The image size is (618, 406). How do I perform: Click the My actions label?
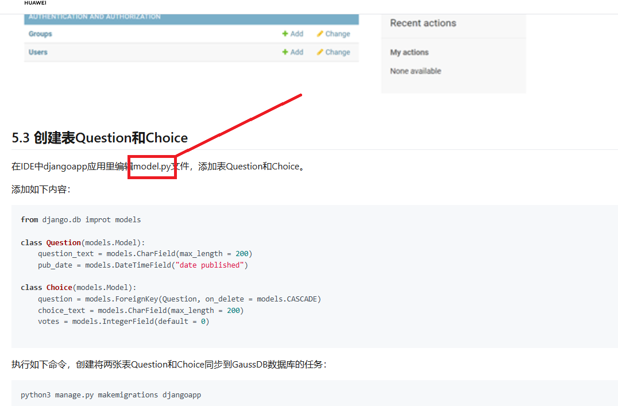[x=409, y=52]
